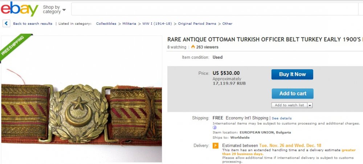The height and width of the screenshot is (164, 363).
Task: Open the Shop by category dropdown
Action: click(54, 9)
